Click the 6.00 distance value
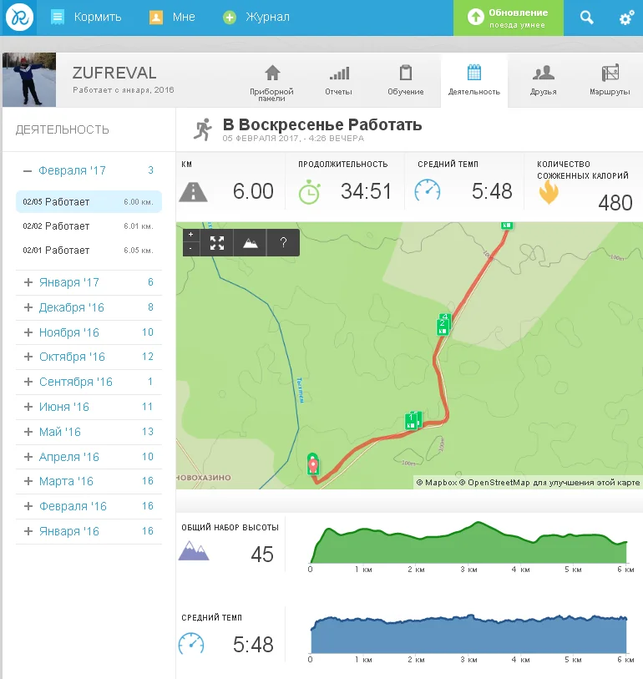The height and width of the screenshot is (679, 643). pos(253,191)
